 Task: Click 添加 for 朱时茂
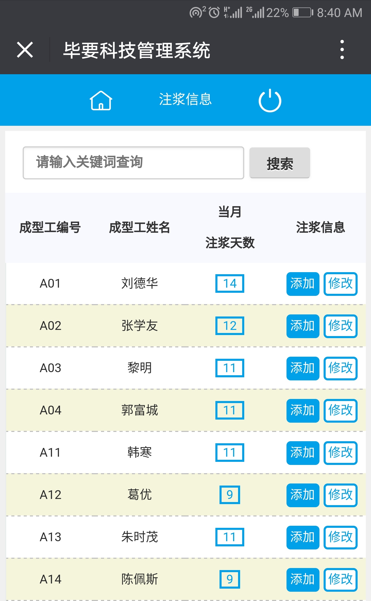303,537
